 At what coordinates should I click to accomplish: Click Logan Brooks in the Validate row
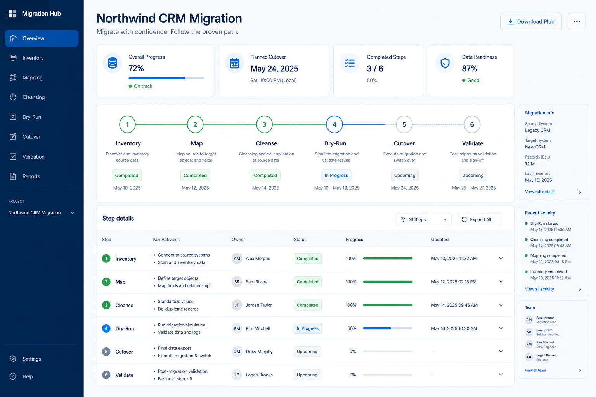coord(259,375)
